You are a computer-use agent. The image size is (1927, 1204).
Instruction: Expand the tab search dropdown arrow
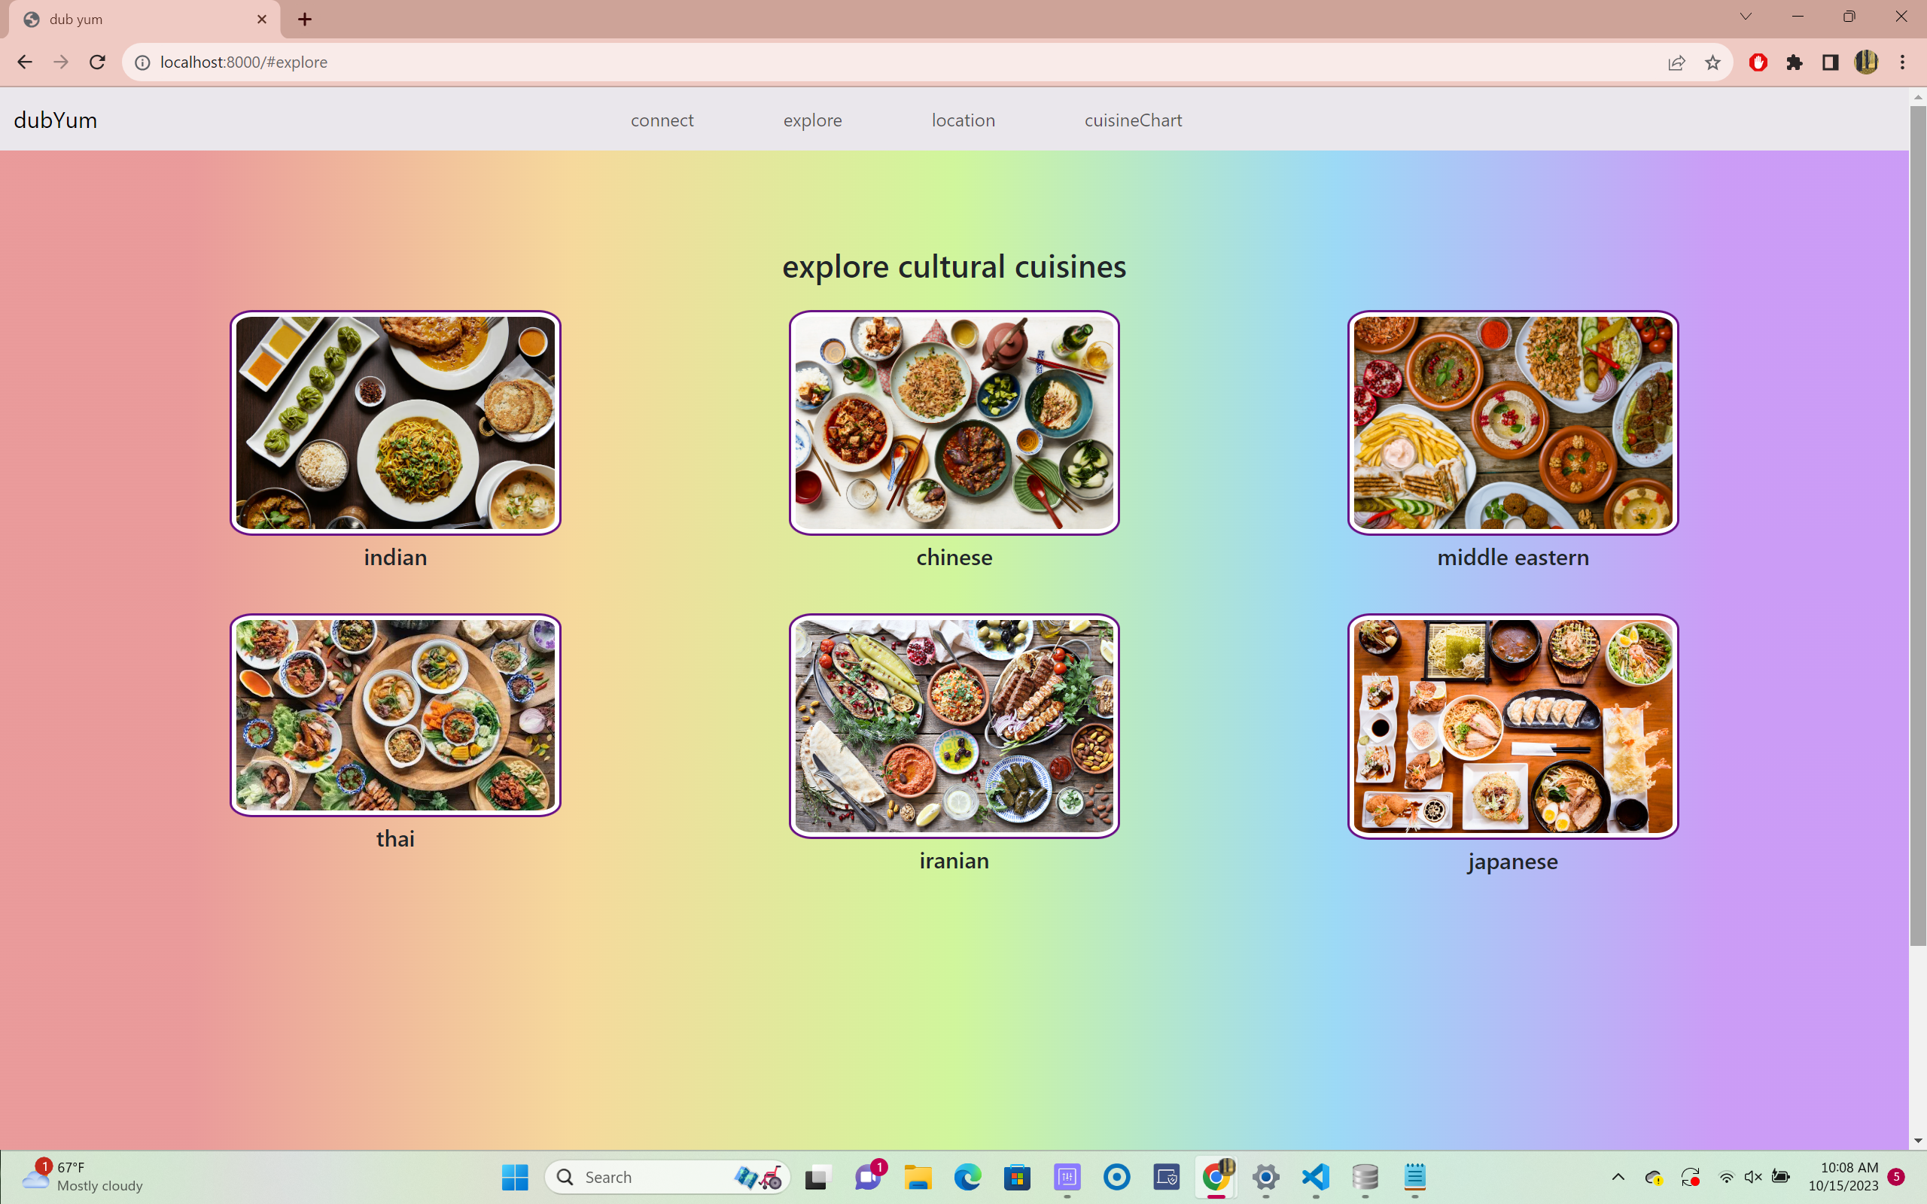click(1746, 17)
